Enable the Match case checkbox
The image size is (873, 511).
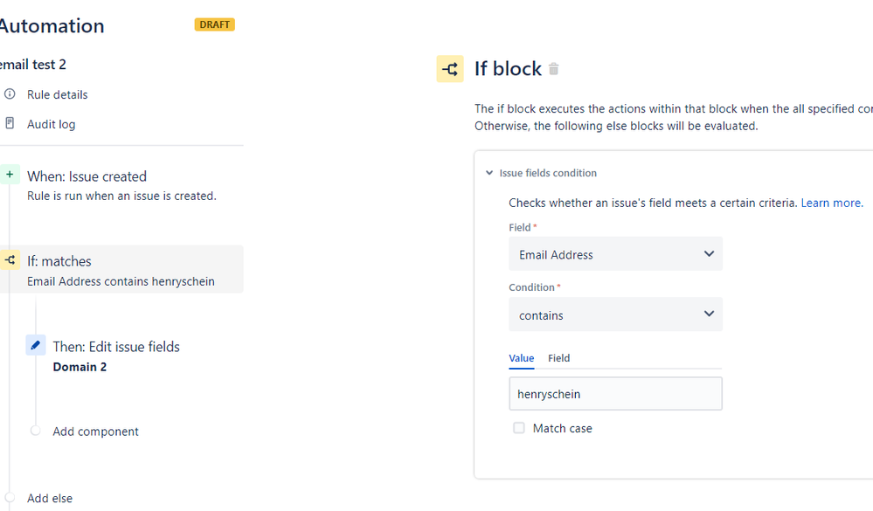(519, 428)
